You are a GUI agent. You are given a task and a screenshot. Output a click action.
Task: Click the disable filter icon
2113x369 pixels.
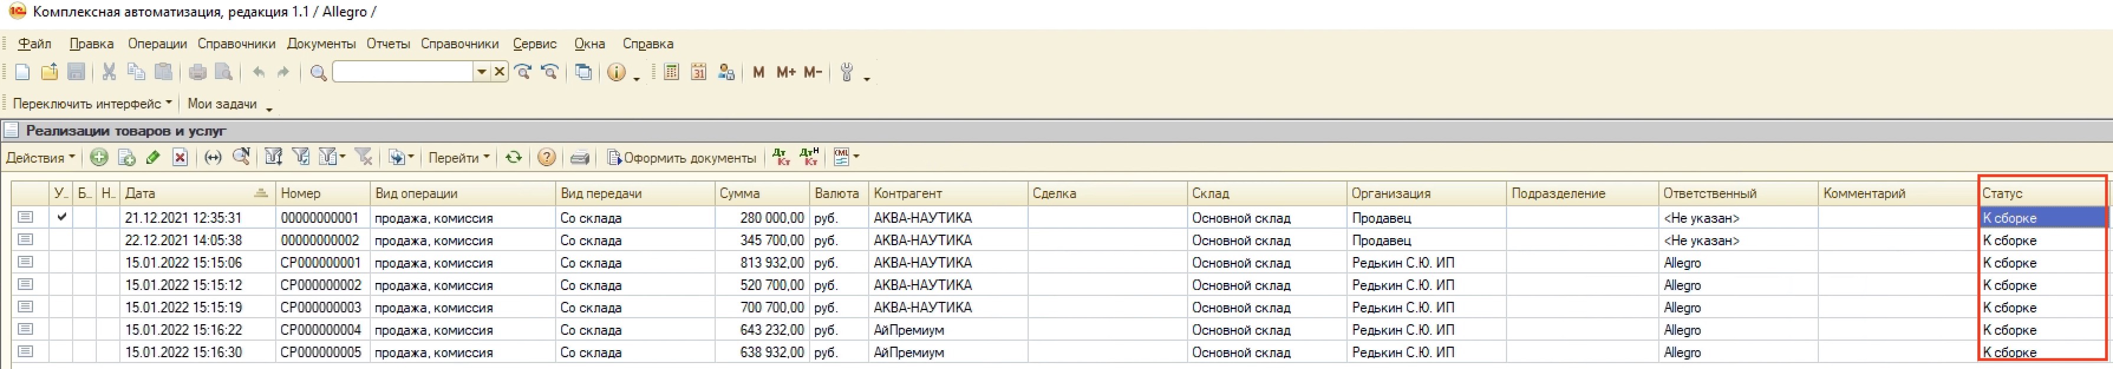(363, 157)
